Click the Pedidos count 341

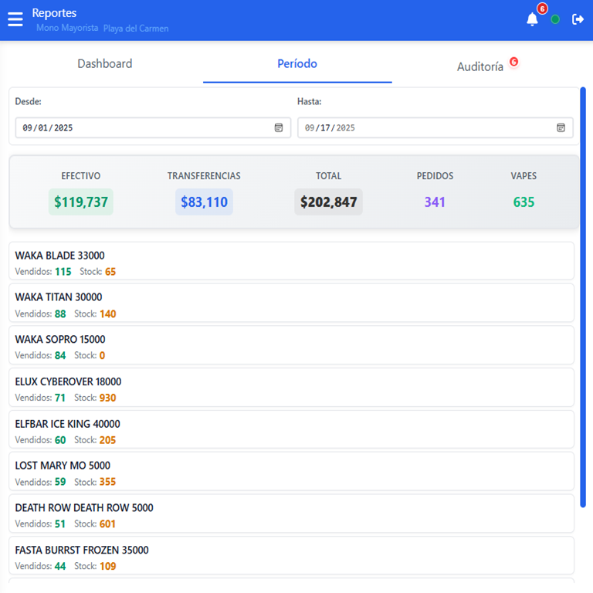(435, 202)
